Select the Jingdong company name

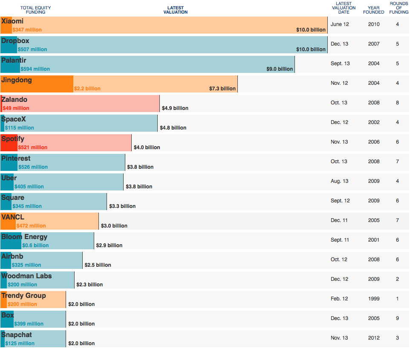click(x=17, y=80)
